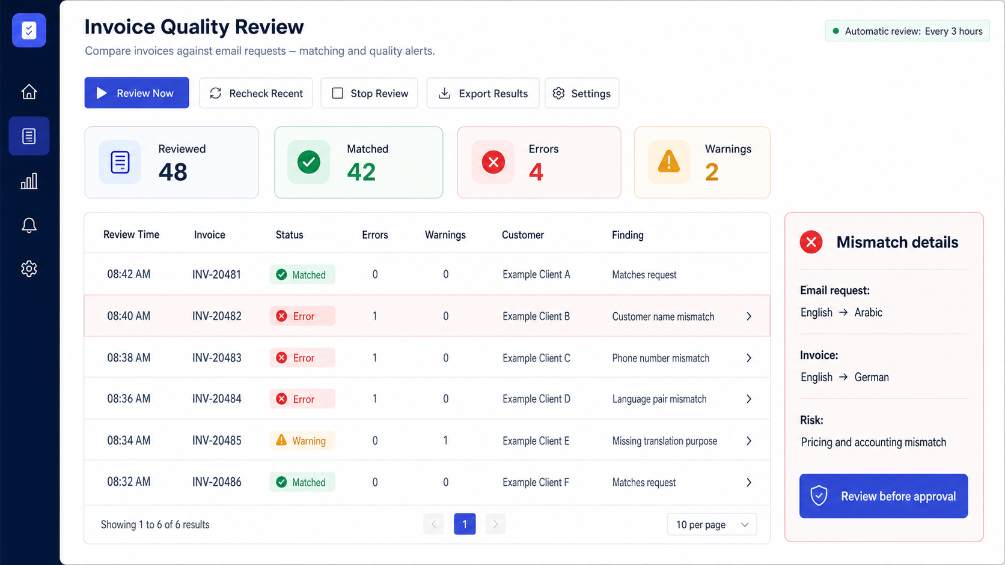Screen dimensions: 1005x565
Task: Go to next page arrow
Action: click(x=495, y=524)
